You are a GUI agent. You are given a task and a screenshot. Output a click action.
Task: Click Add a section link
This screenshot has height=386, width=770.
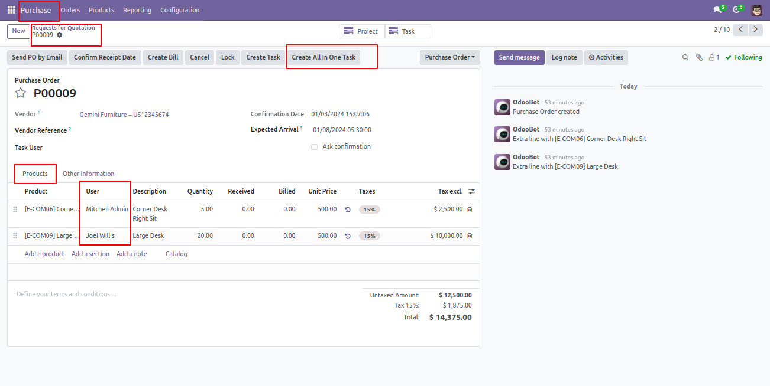click(90, 254)
